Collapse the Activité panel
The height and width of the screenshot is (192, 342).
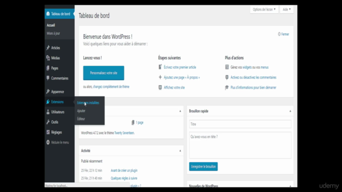[180, 150]
